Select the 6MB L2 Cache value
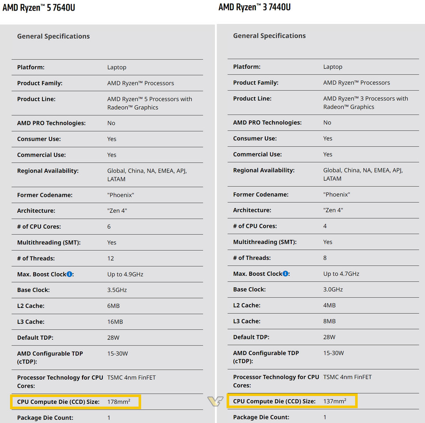 pyautogui.click(x=113, y=306)
